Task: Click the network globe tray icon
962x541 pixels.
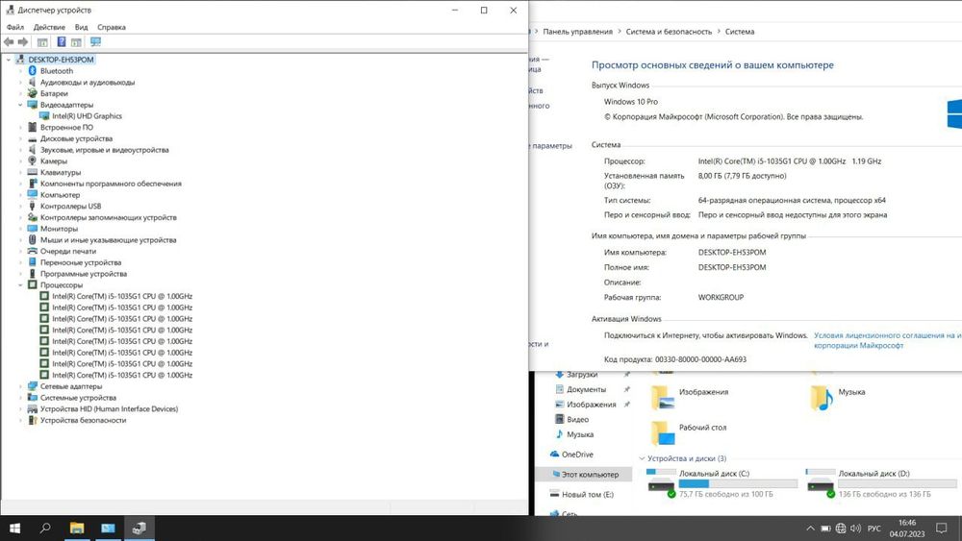Action: coord(841,529)
